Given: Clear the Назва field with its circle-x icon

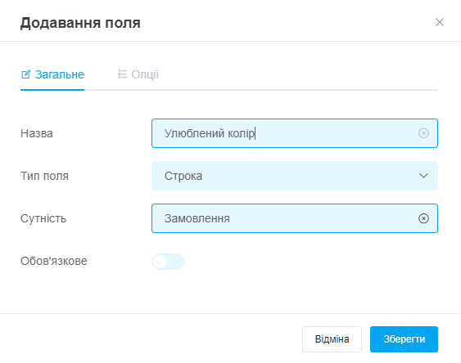Looking at the screenshot, I should 423,133.
